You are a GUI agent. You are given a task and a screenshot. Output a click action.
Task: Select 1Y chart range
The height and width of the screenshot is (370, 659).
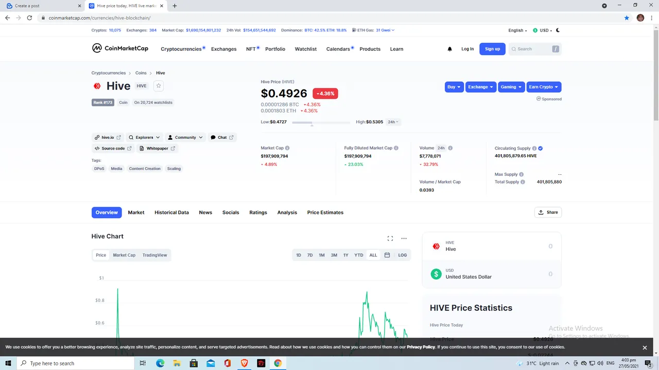point(346,255)
